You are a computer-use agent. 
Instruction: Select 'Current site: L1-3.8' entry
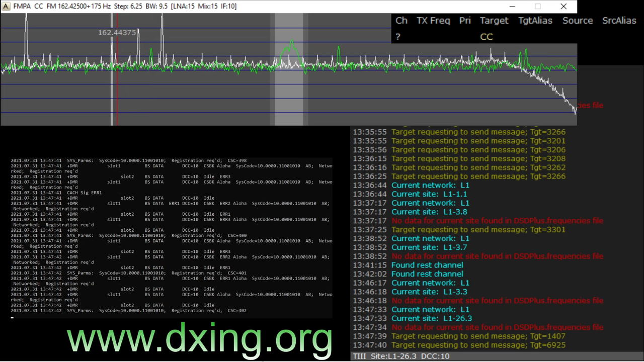[410, 212]
